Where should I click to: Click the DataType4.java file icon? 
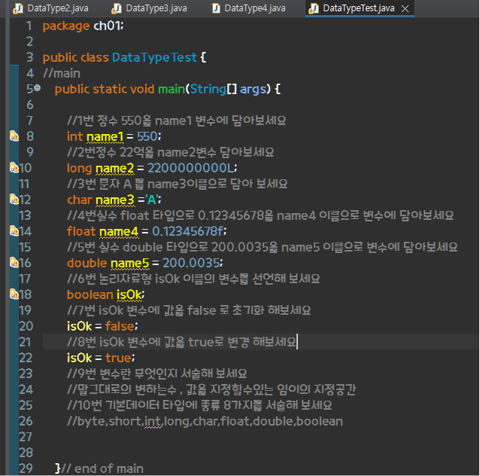(x=216, y=8)
